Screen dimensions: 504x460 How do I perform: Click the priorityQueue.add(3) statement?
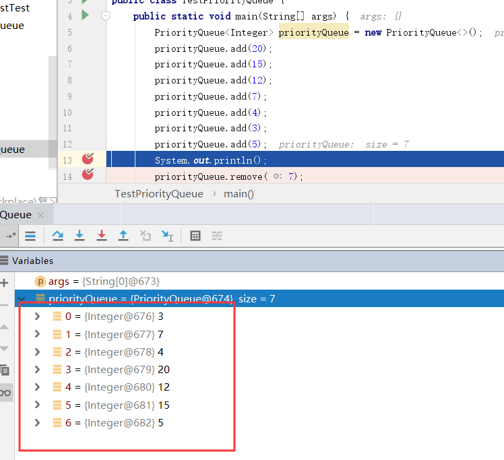click(210, 128)
